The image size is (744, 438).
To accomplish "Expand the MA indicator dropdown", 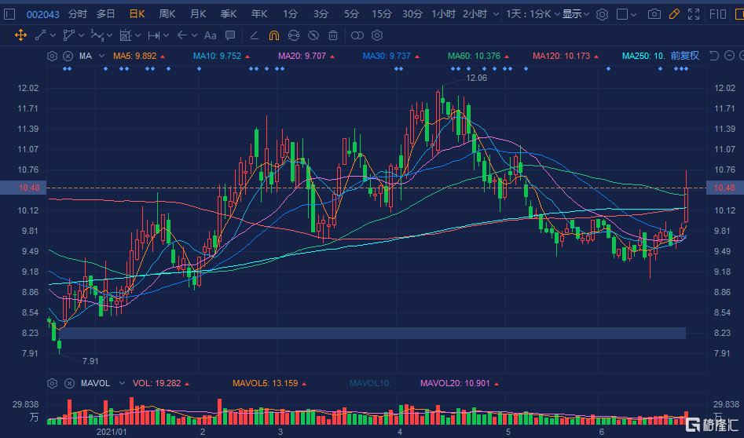I will (102, 56).
